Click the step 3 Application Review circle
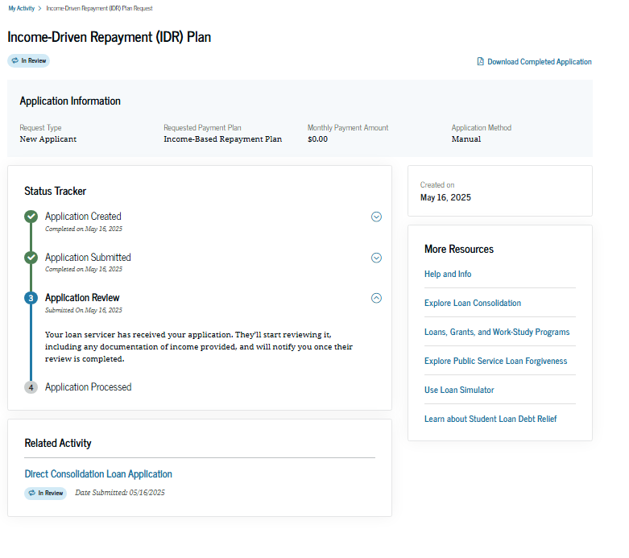 [31, 298]
